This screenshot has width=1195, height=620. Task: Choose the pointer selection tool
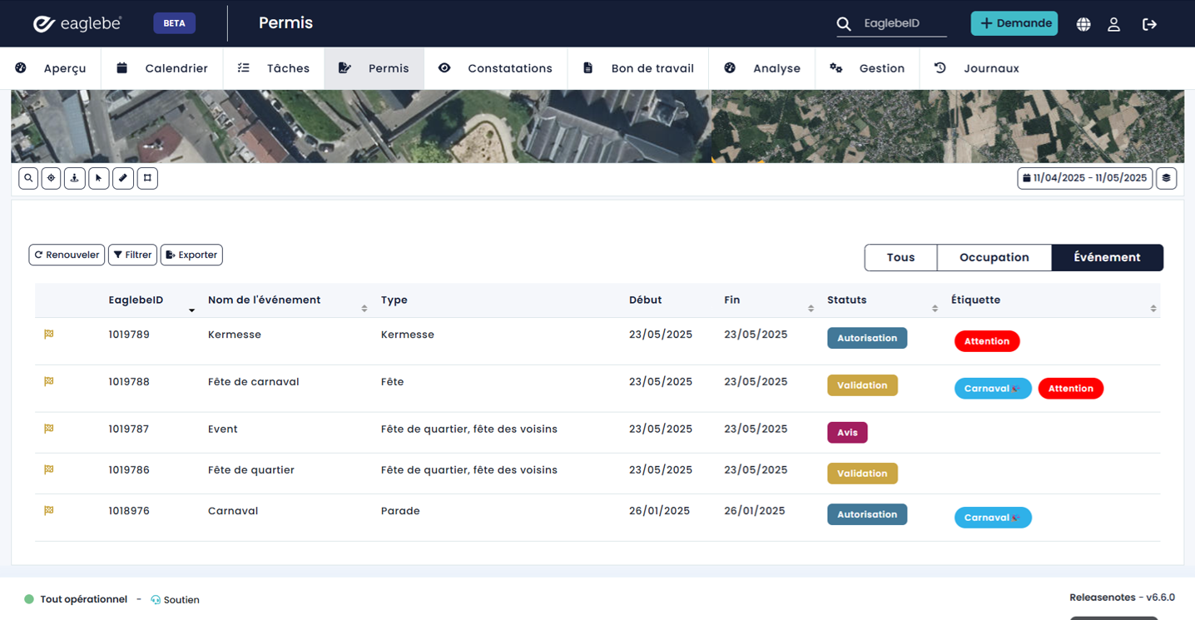tap(99, 178)
